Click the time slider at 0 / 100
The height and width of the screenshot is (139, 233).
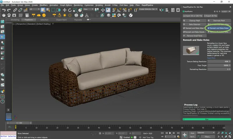pyautogui.click(x=19, y=123)
